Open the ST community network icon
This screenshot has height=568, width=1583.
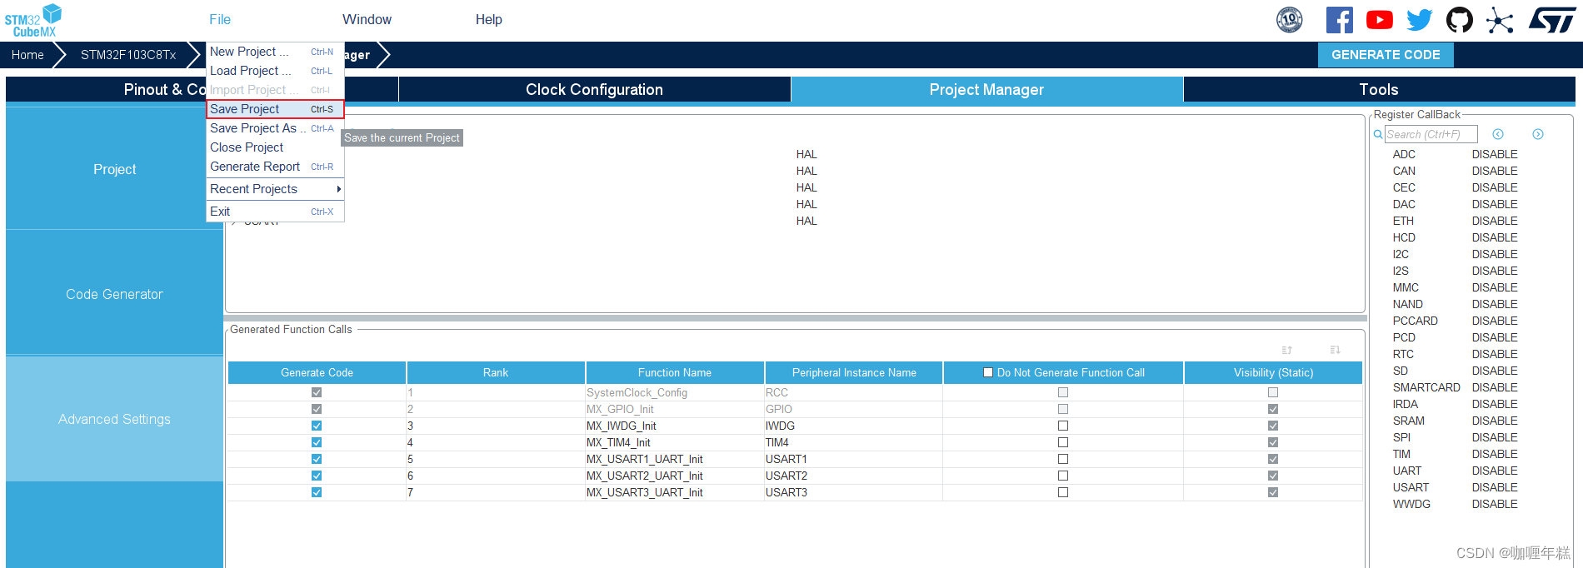pos(1500,19)
